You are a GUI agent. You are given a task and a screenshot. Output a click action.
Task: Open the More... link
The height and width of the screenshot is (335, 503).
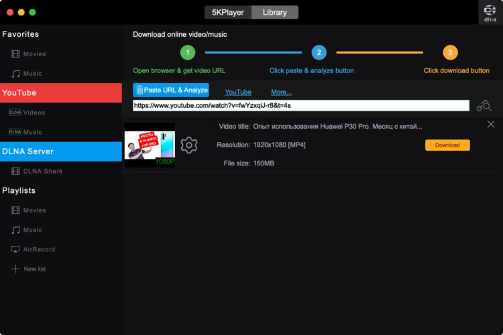pyautogui.click(x=281, y=92)
